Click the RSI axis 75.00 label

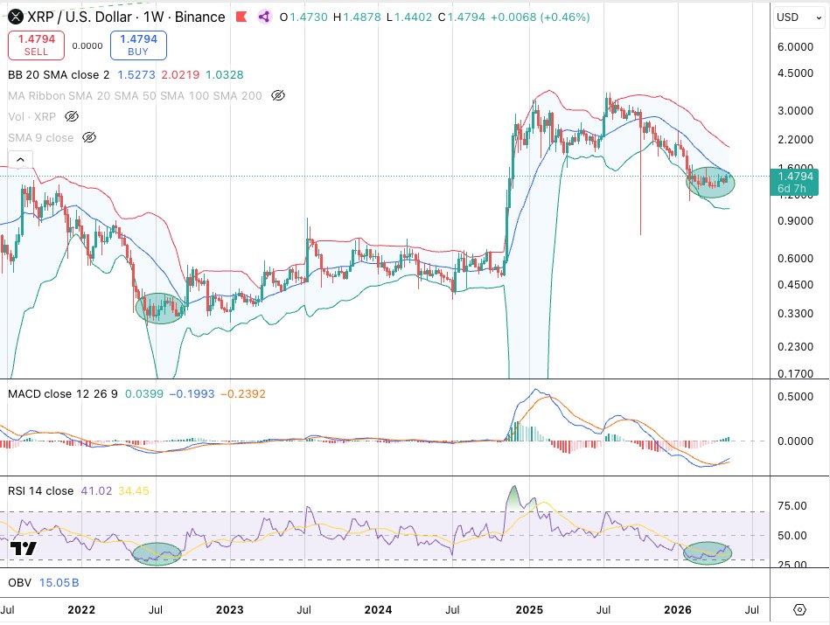click(x=792, y=505)
